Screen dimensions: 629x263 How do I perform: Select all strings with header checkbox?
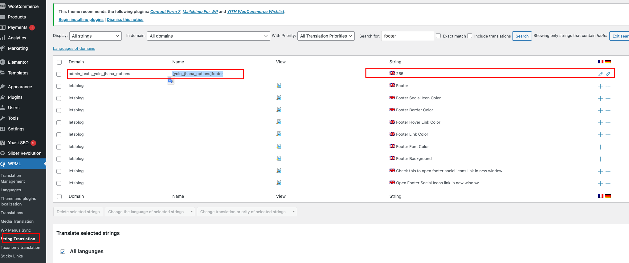(x=59, y=62)
